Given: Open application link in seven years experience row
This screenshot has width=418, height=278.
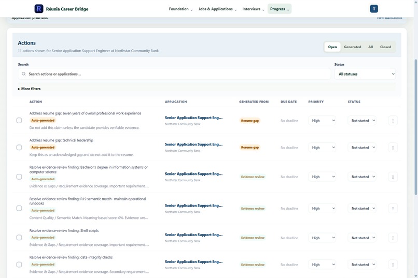Looking at the screenshot, I should (193, 118).
